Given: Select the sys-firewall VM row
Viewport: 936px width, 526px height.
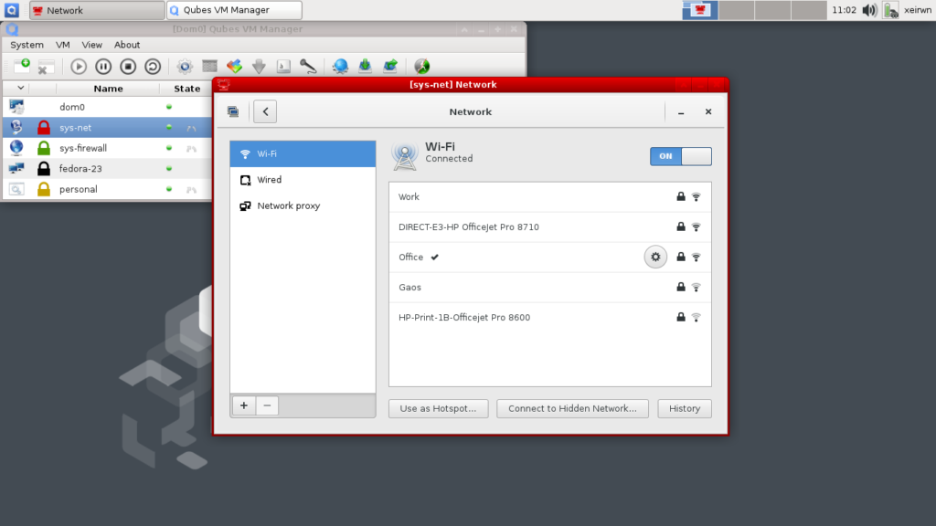Looking at the screenshot, I should pyautogui.click(x=108, y=148).
